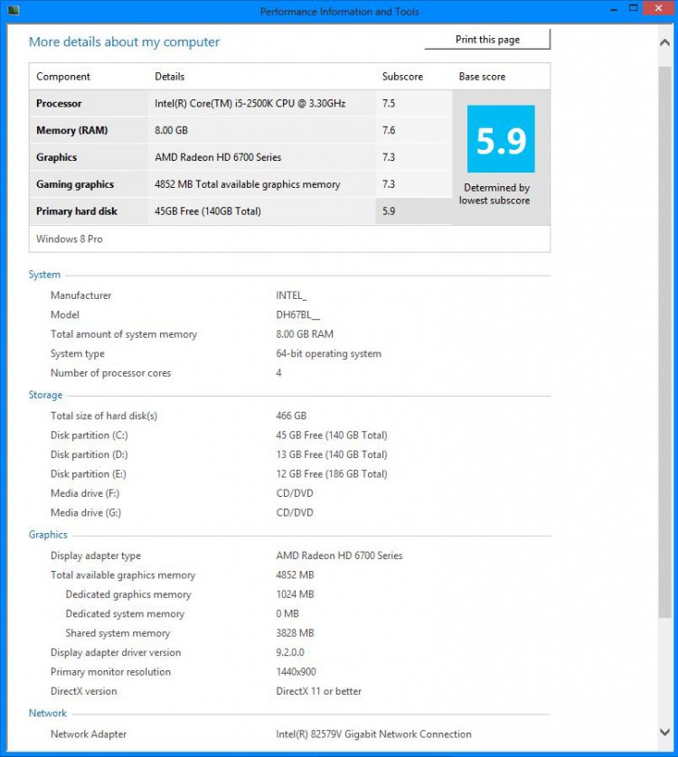Close the Performance Information and Tools window

(x=658, y=8)
